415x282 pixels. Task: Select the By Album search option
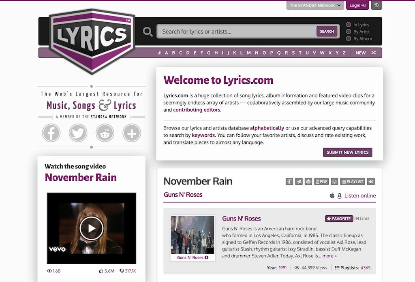pos(349,38)
